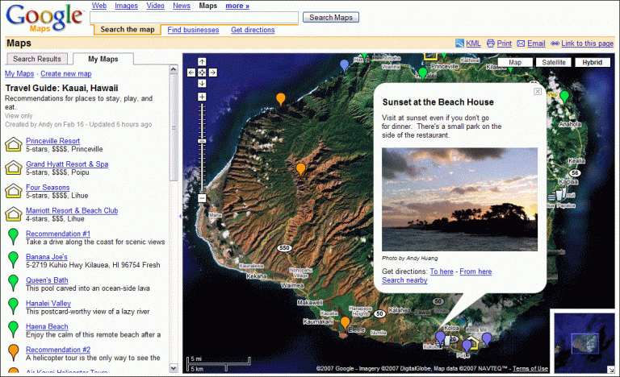
Task: Open the News link in the top navigation
Action: pyautogui.click(x=182, y=6)
